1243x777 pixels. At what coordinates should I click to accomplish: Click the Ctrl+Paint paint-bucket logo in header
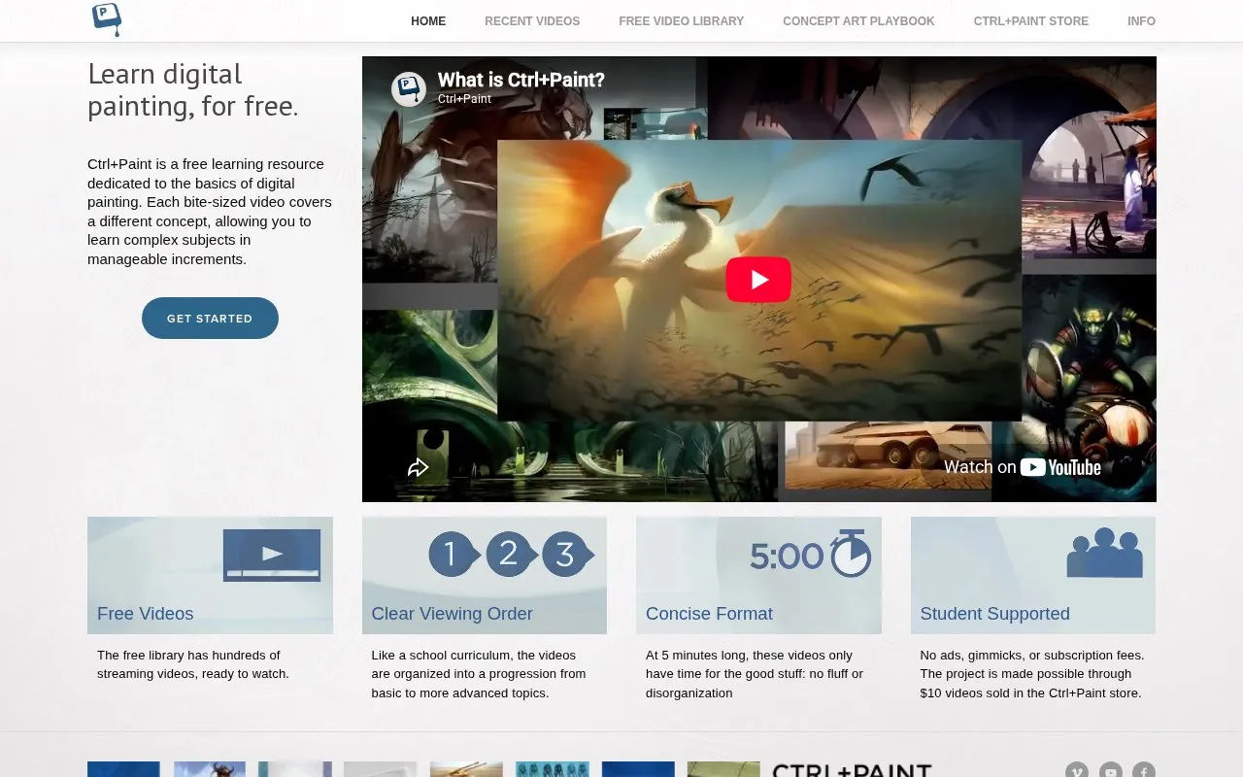(107, 18)
